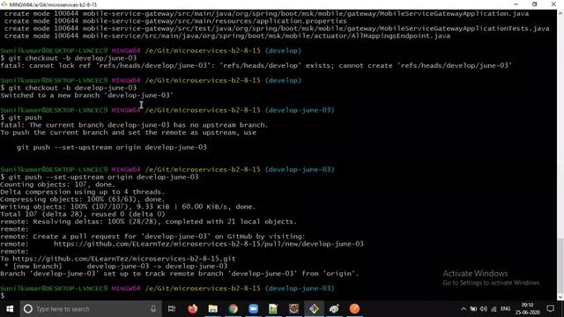Open the volume control in the tray
564x317 pixels.
click(x=484, y=309)
